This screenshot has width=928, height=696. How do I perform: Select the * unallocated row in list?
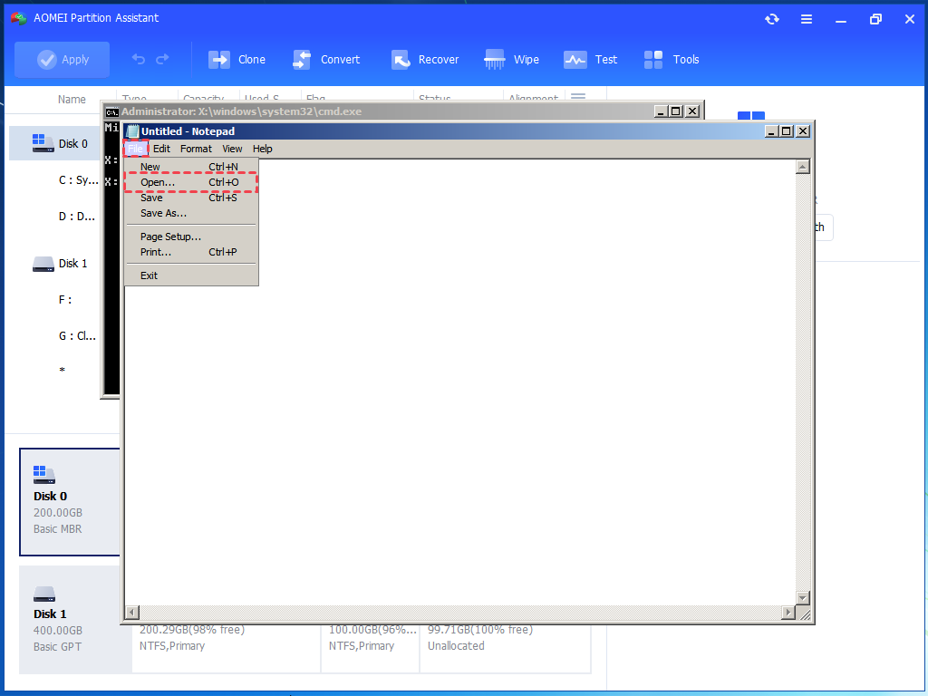63,371
